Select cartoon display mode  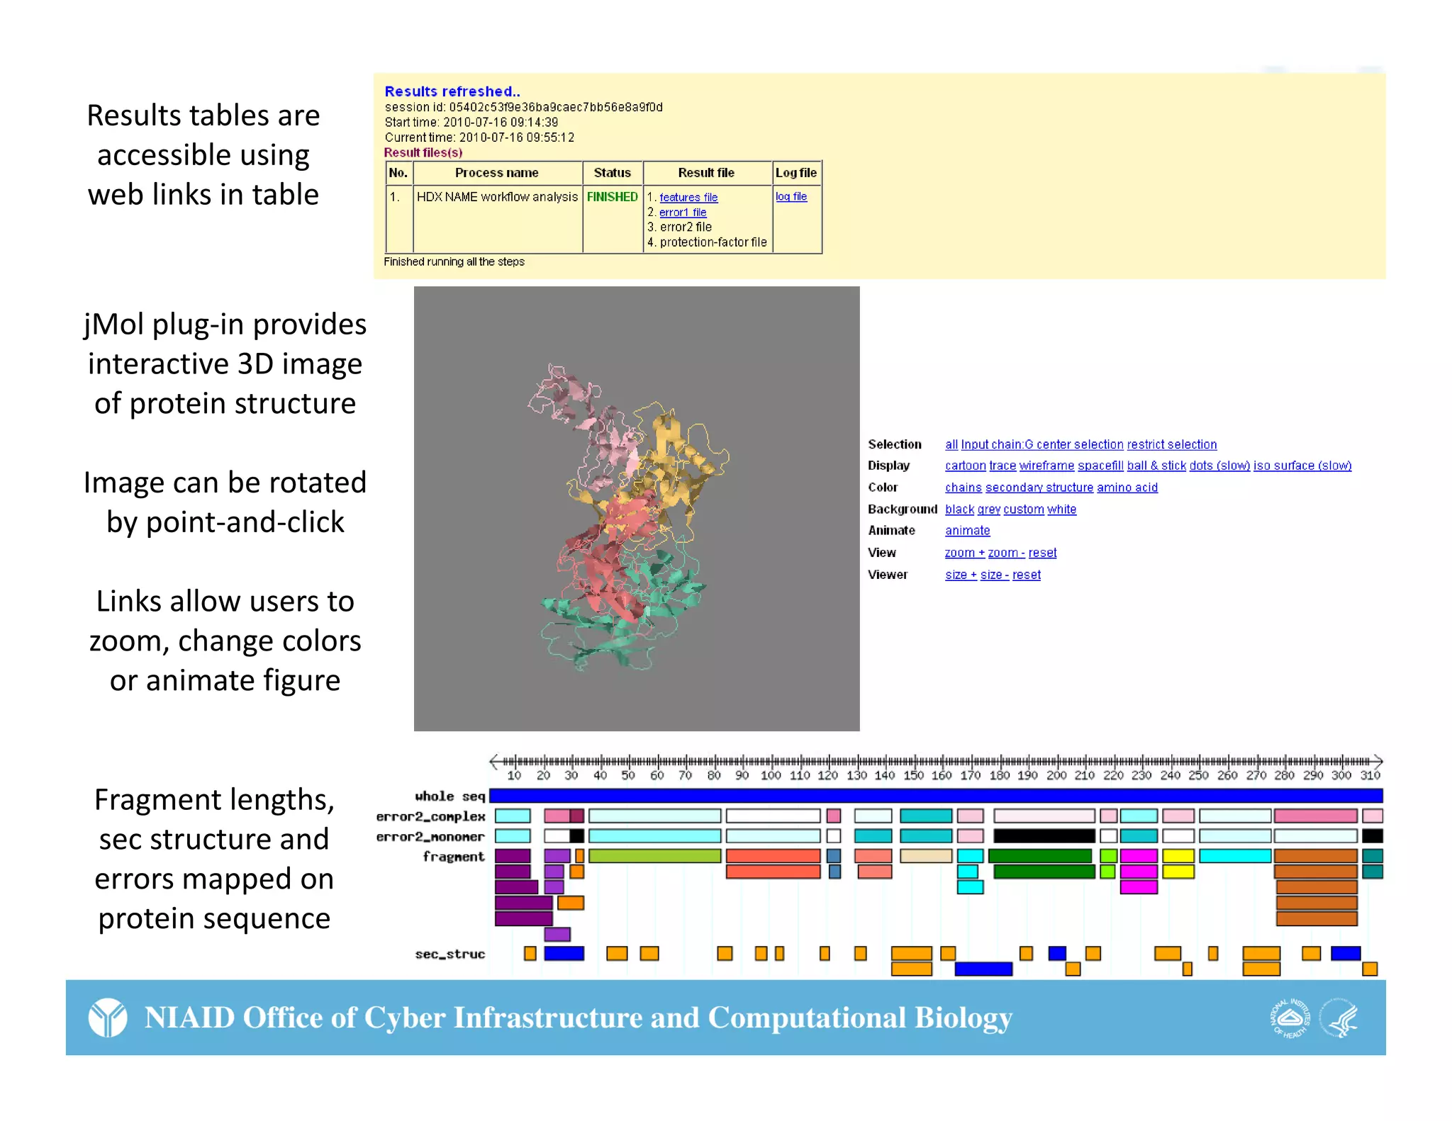click(x=965, y=466)
